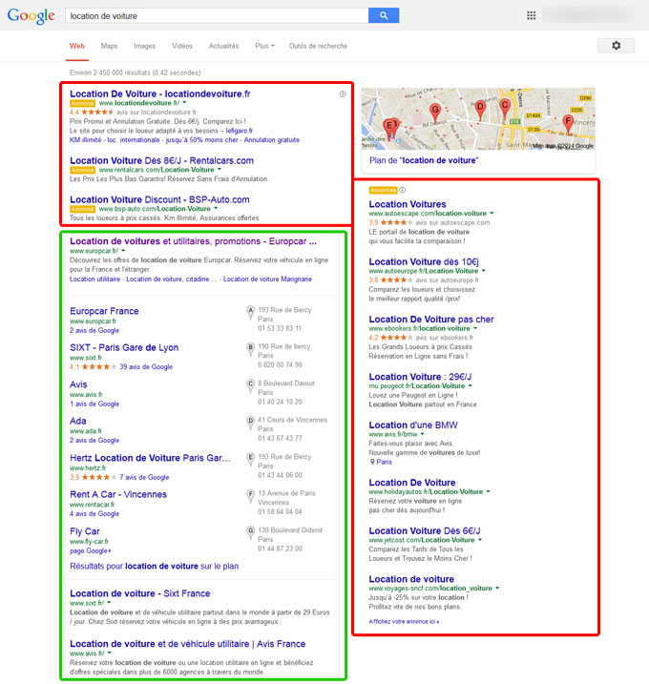Viewport: 649px width, 684px height.
Task: Click marker F next to 13 Avenue de Paris
Action: tap(250, 495)
